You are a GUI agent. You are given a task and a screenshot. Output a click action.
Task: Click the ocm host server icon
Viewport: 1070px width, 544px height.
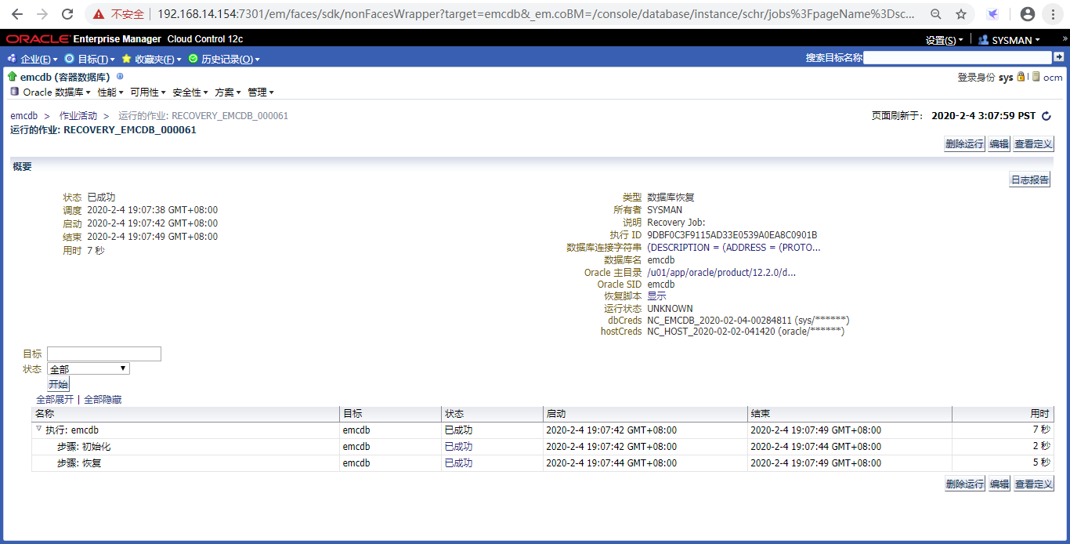(x=1036, y=77)
